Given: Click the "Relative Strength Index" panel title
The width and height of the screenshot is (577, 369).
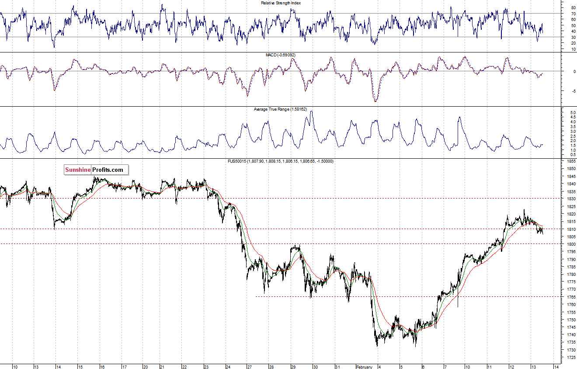Looking at the screenshot, I should pyautogui.click(x=281, y=3).
